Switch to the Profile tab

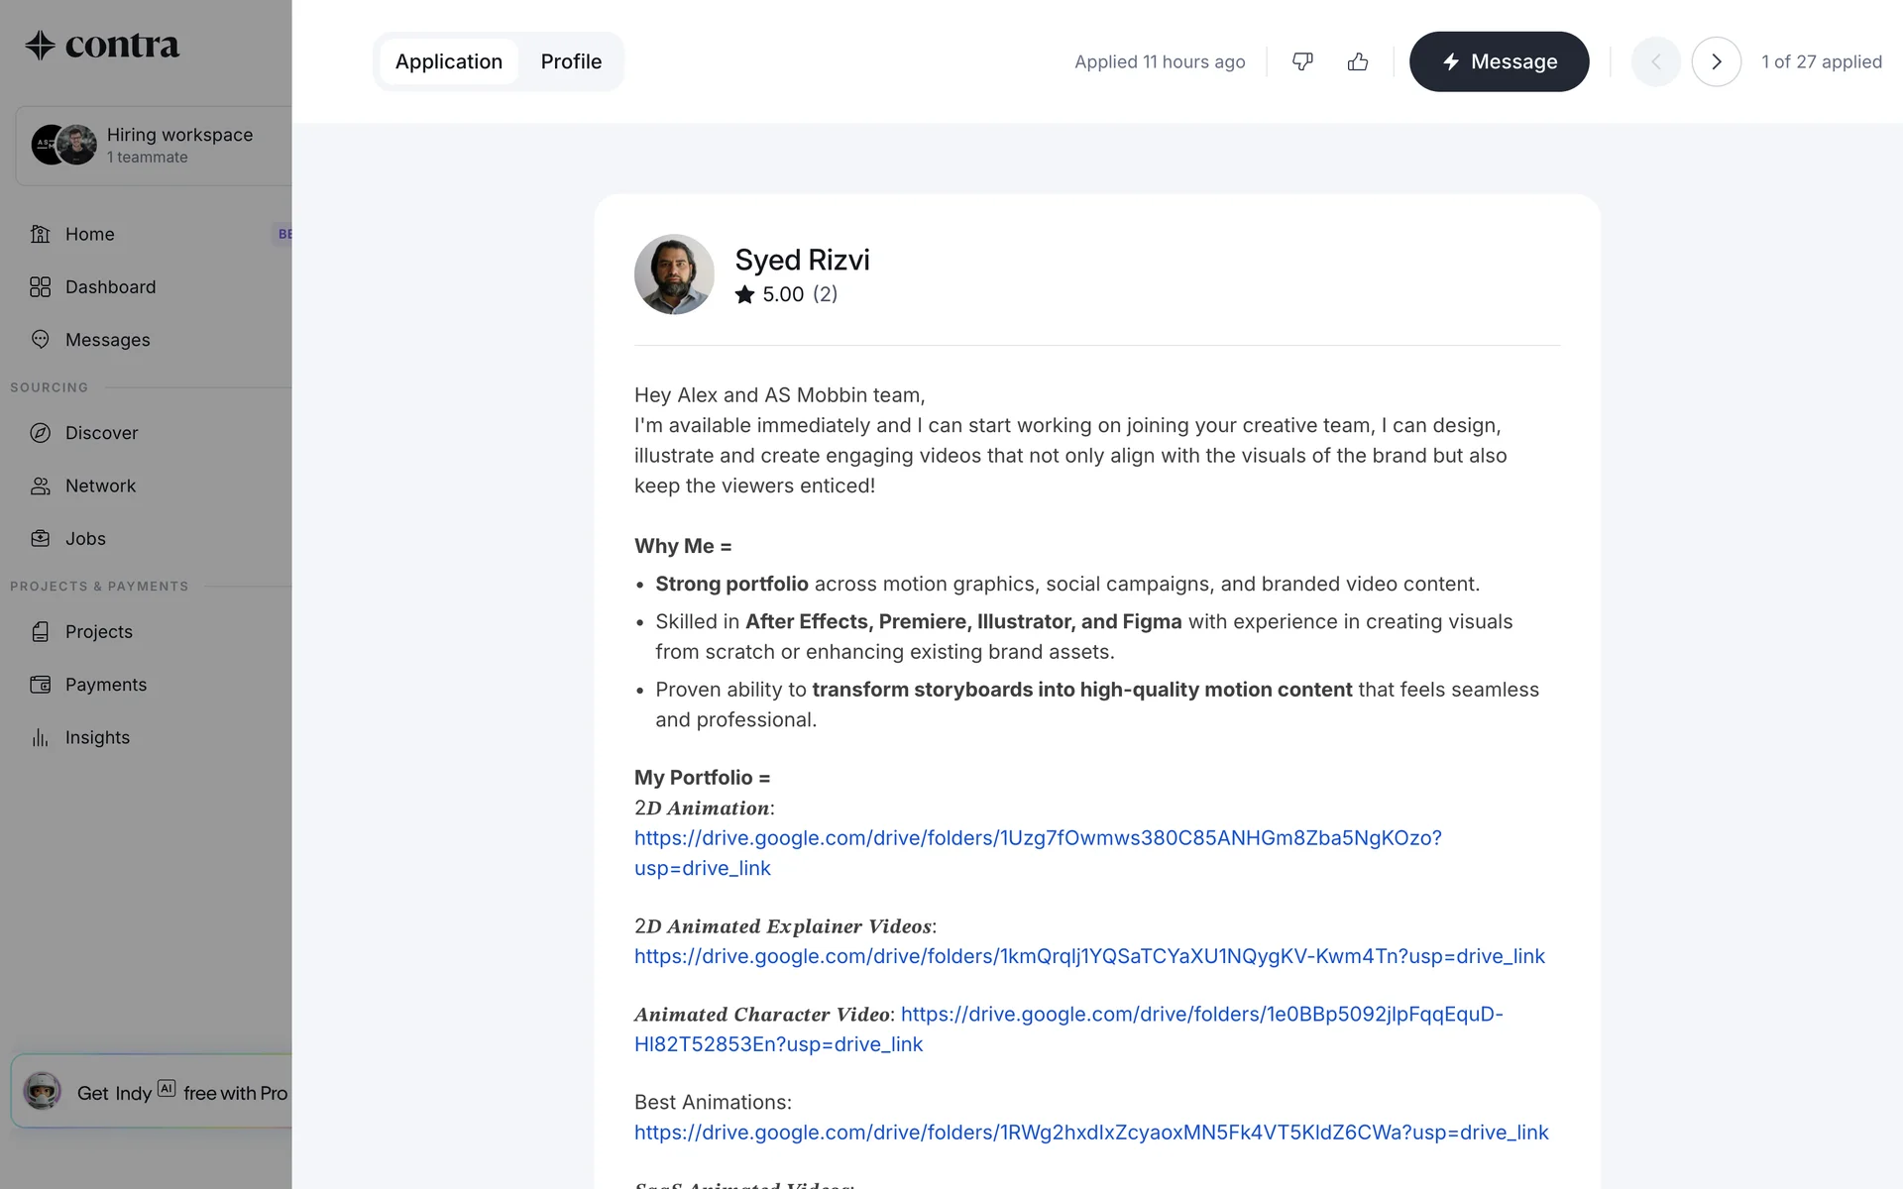click(571, 61)
